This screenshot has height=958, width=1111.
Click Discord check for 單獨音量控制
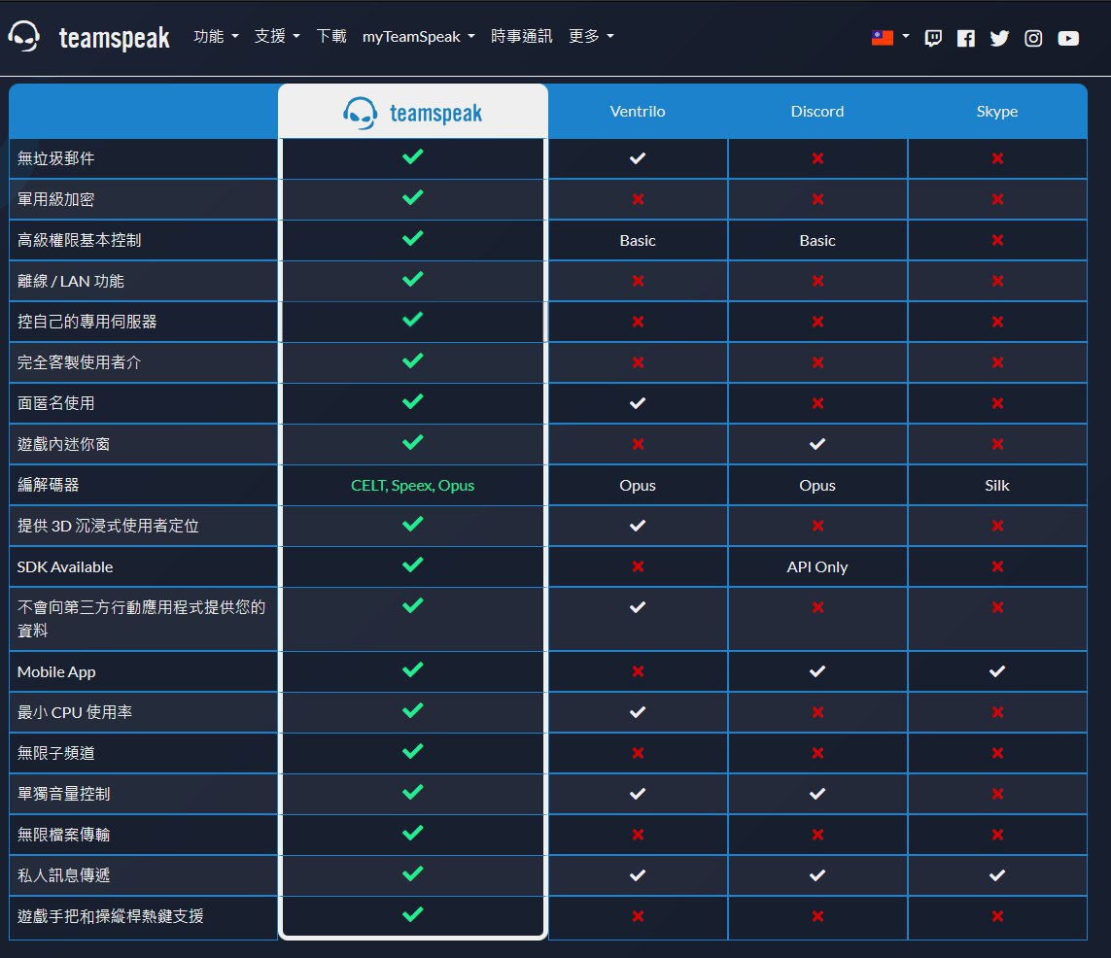(817, 794)
